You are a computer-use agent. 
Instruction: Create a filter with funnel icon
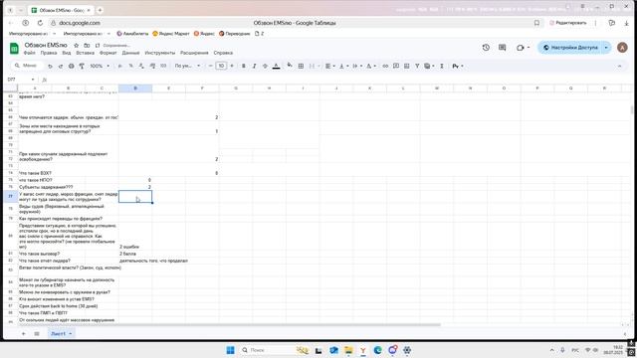tap(417, 66)
